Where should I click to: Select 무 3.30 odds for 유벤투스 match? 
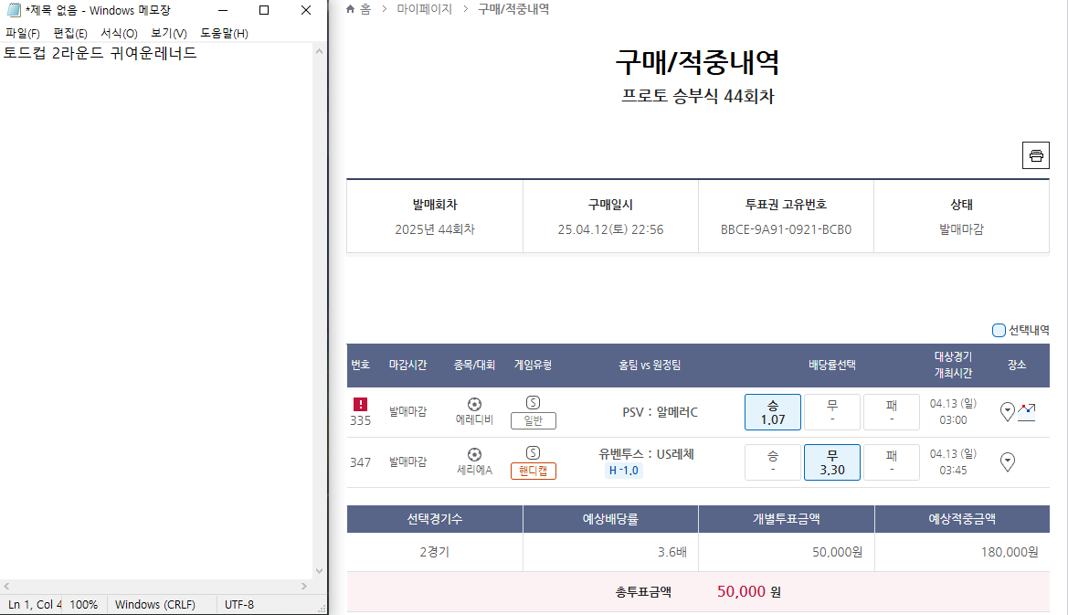[831, 462]
